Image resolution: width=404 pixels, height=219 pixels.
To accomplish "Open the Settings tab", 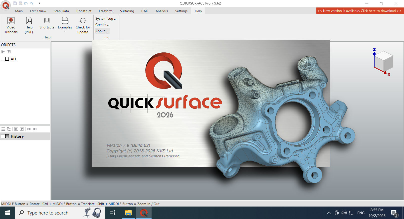I will coord(181,11).
